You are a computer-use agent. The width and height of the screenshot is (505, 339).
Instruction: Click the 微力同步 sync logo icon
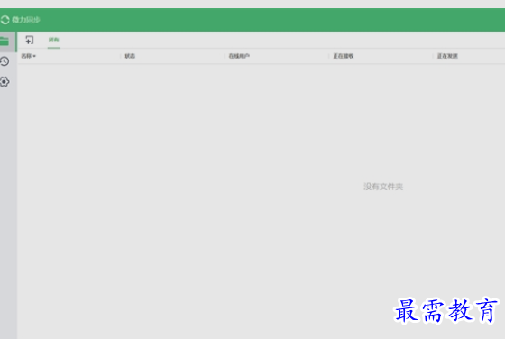[x=5, y=20]
